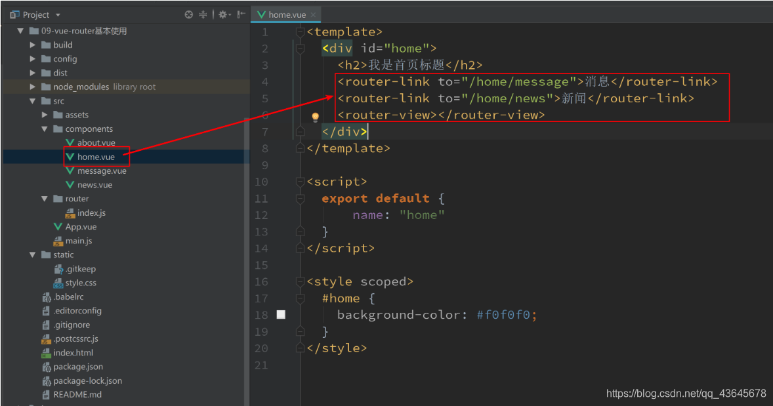Fold the script block at line 10
773x406 pixels.
(x=300, y=182)
